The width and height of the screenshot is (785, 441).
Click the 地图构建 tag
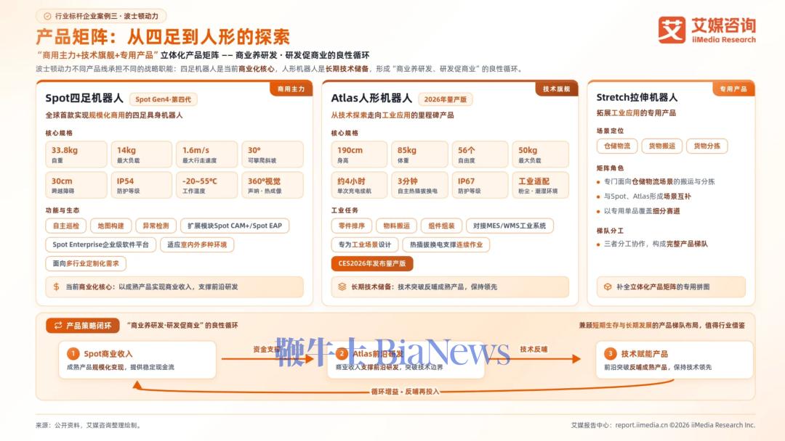(110, 226)
